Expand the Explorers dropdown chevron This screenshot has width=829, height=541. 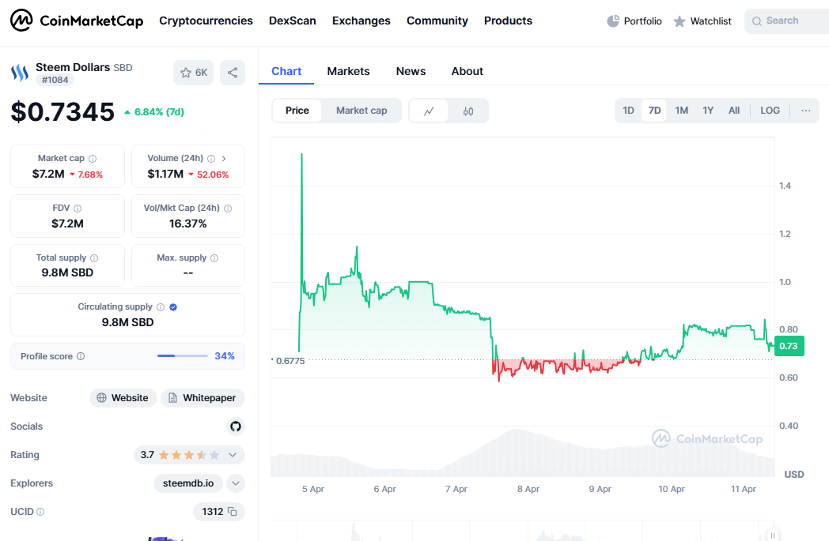[236, 483]
